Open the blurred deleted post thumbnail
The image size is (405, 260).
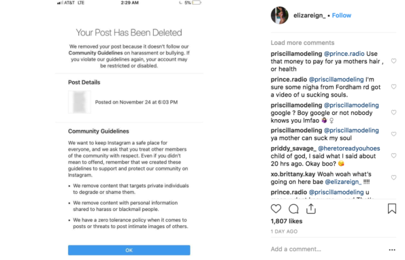tap(80, 102)
